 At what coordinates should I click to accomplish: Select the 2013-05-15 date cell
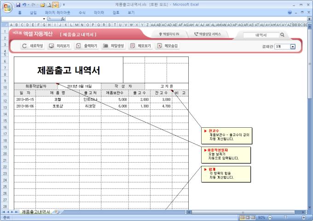click(x=25, y=99)
